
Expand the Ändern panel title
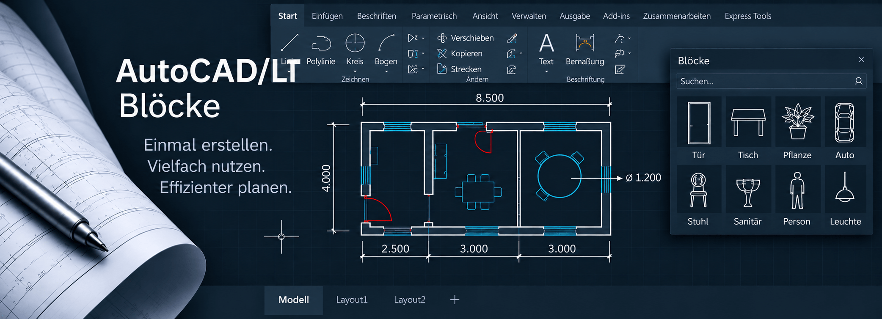coord(477,79)
